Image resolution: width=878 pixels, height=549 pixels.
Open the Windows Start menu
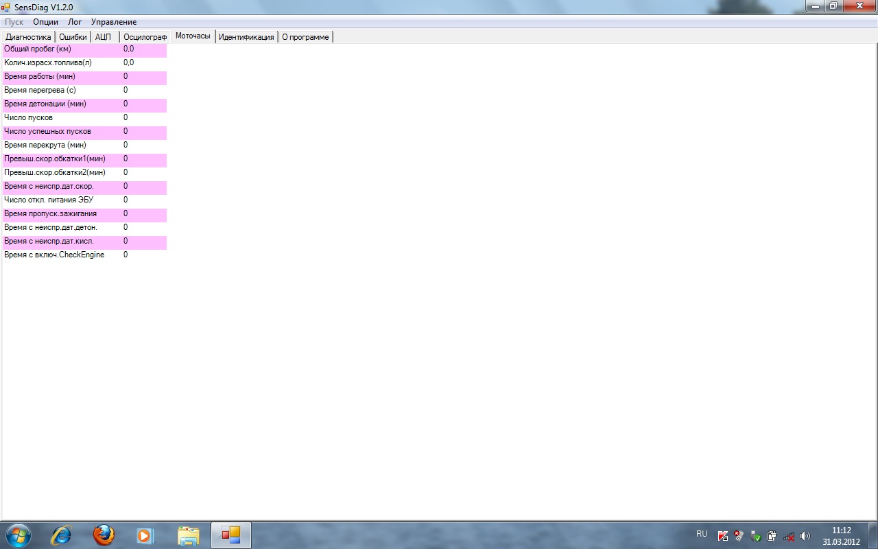[x=18, y=535]
